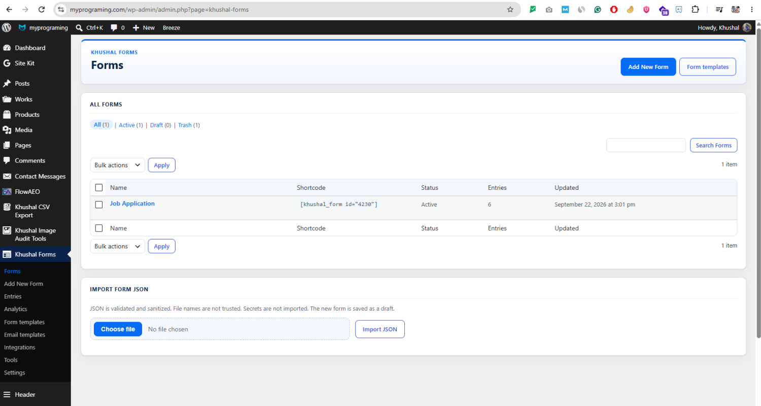Open the Integrations submenu

pyautogui.click(x=20, y=348)
